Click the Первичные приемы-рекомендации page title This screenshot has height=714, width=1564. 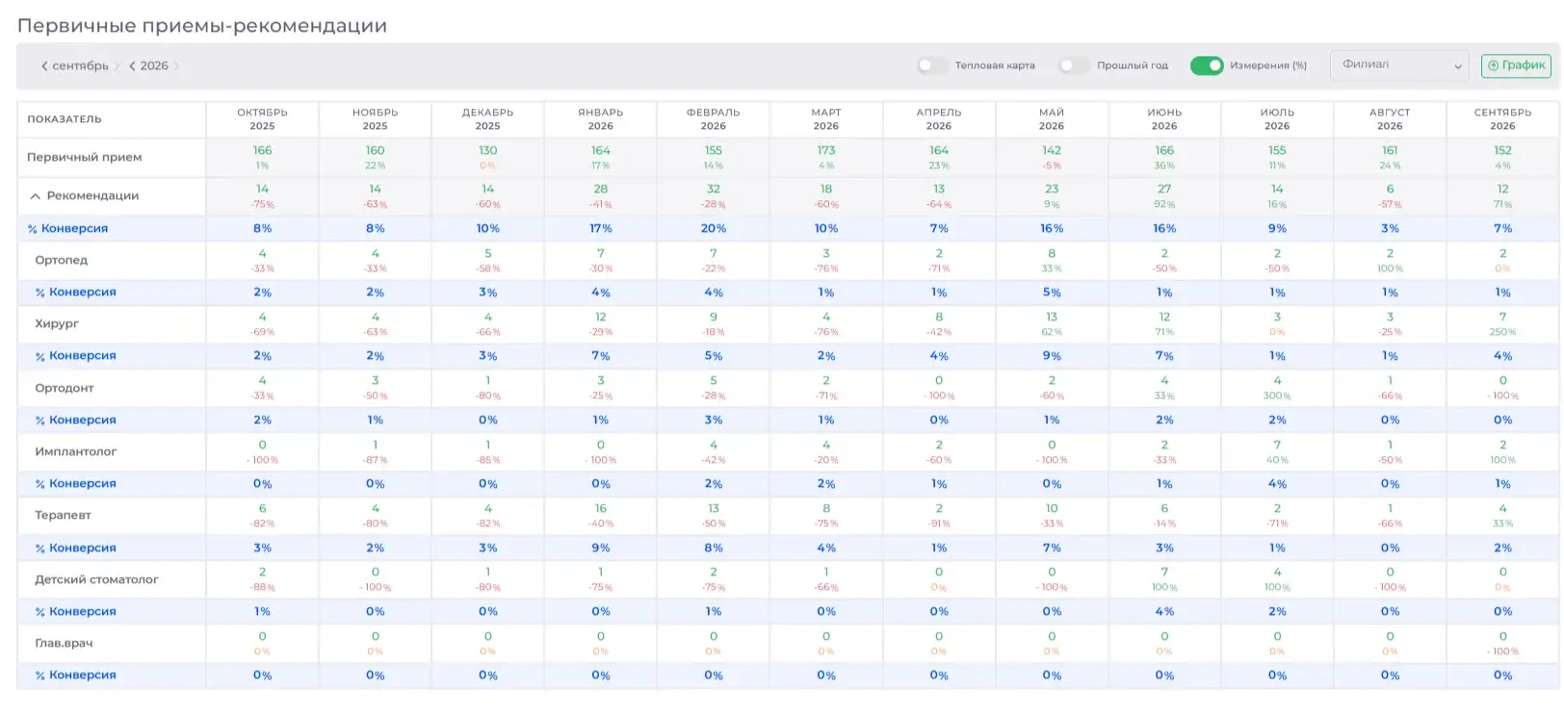[202, 26]
